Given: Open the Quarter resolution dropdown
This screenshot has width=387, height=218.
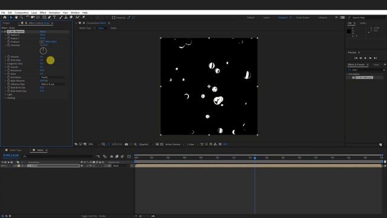Looking at the screenshot, I should coord(146,144).
